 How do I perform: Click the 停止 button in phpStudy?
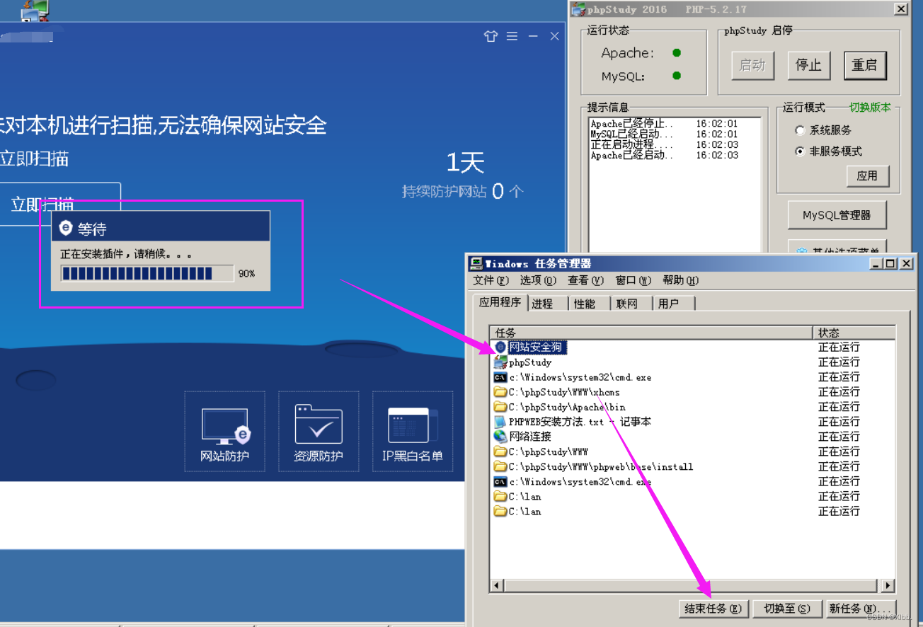pos(808,66)
